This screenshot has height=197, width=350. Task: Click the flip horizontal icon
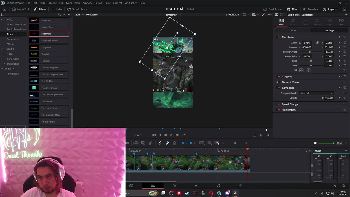[x=301, y=70]
